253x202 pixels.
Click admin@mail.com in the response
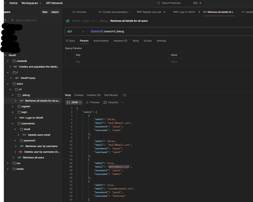(x=119, y=167)
